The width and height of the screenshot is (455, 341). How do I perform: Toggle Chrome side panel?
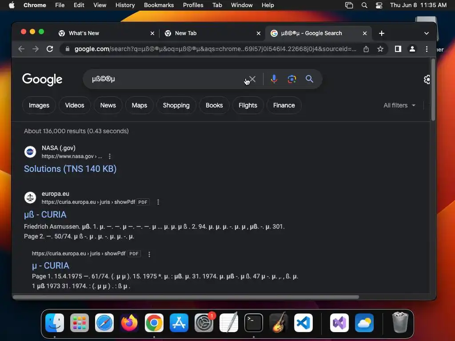coord(398,49)
